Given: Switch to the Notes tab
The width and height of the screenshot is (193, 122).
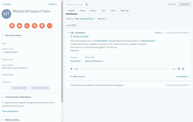Looking at the screenshot, I should click(82, 11).
